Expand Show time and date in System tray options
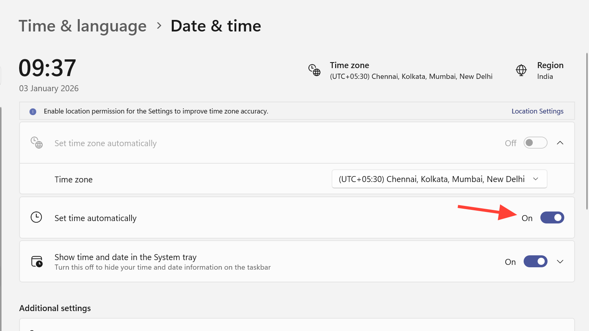This screenshot has height=331, width=589. [560, 262]
